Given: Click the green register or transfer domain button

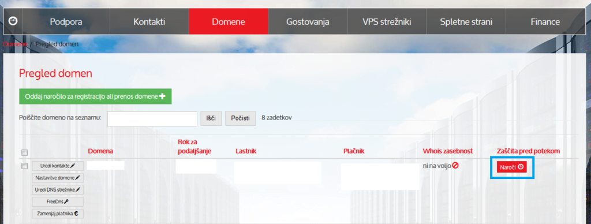Looking at the screenshot, I should coord(95,96).
